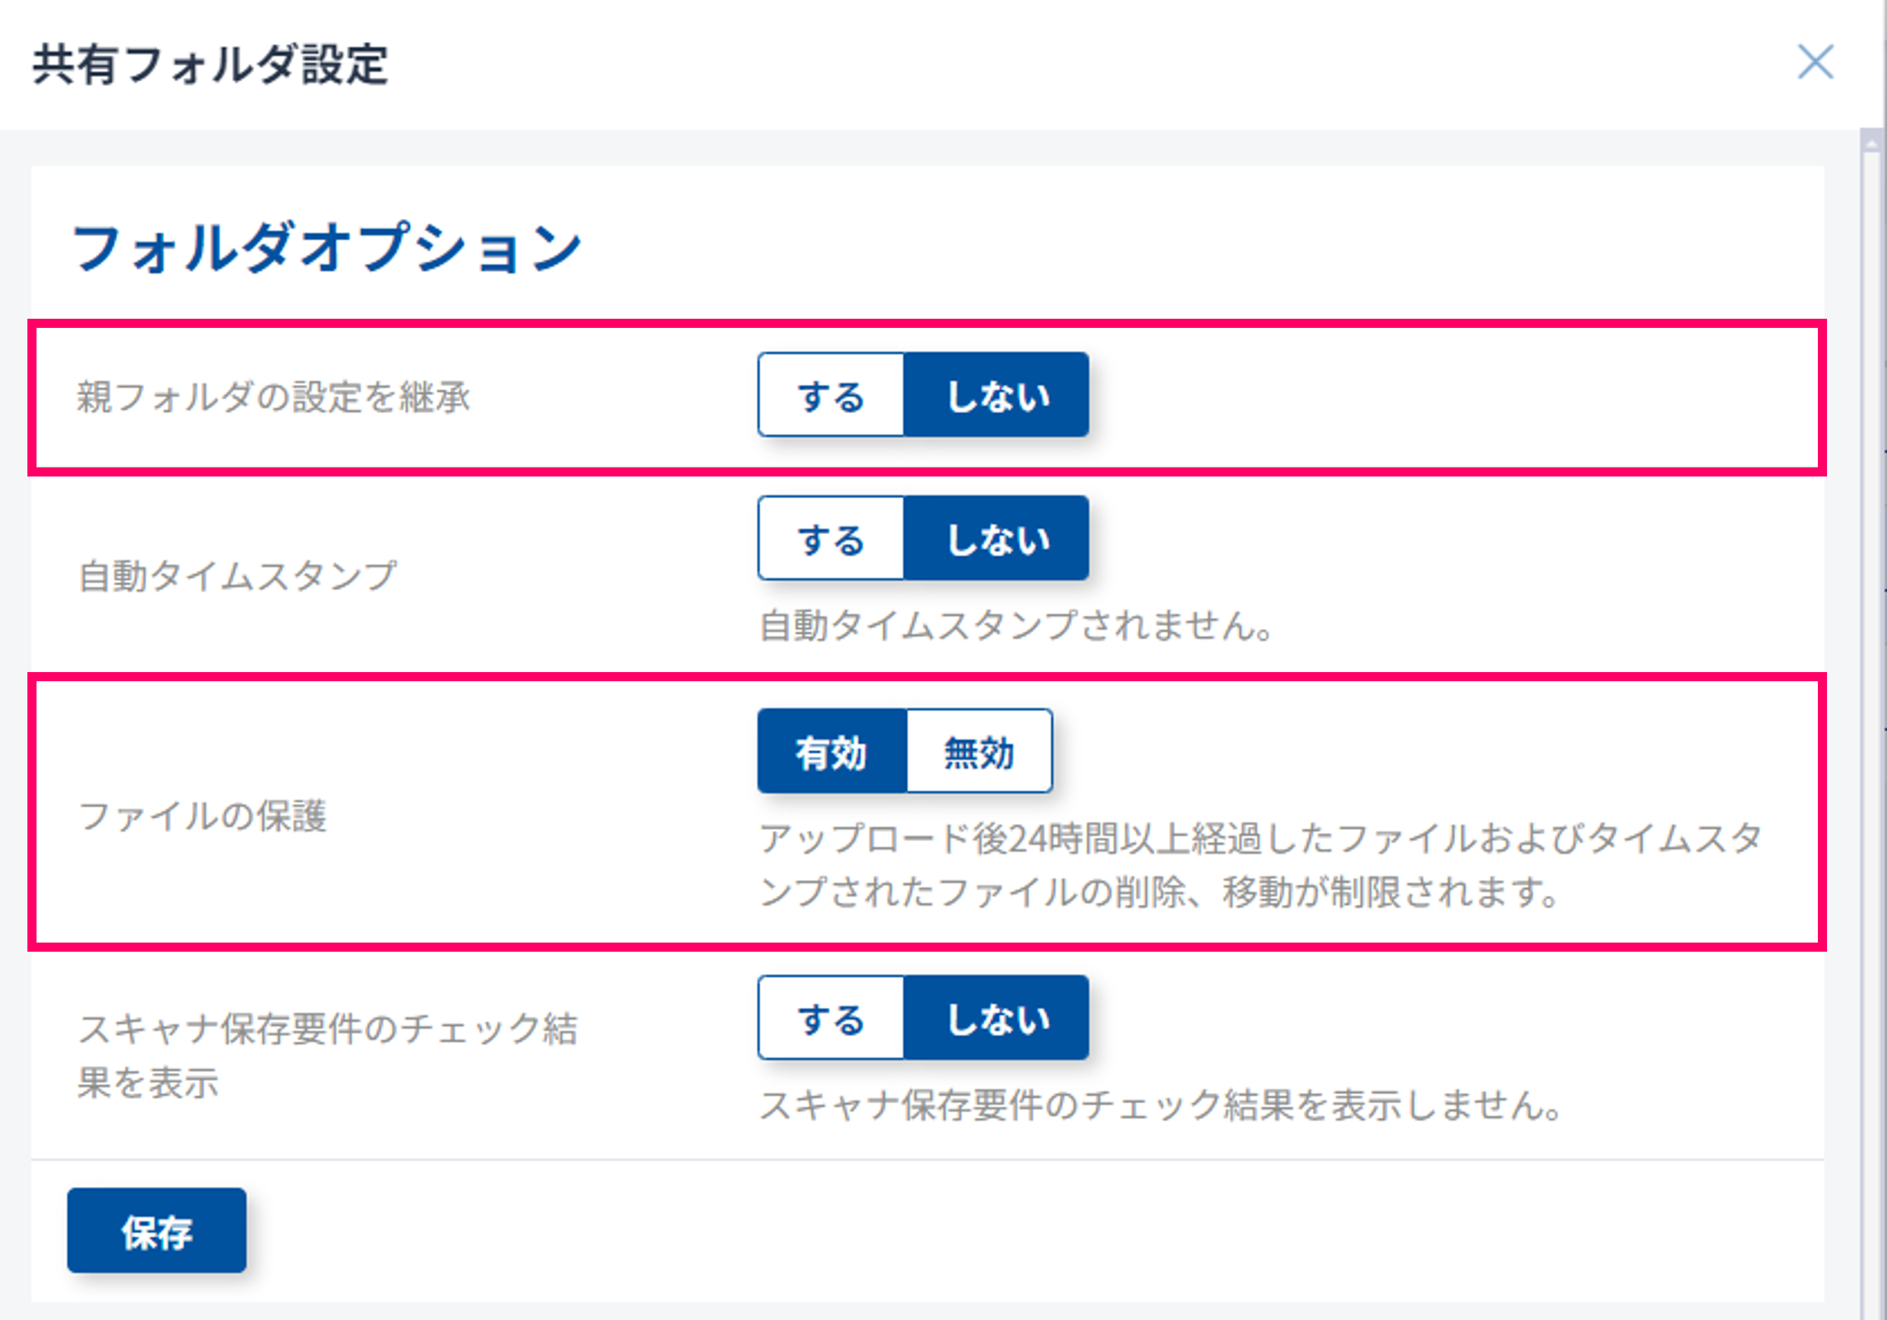Click the ファイルの保護 label
The image size is (1887, 1320).
pyautogui.click(x=202, y=815)
